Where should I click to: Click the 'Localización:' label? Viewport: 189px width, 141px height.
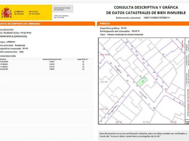(7, 29)
